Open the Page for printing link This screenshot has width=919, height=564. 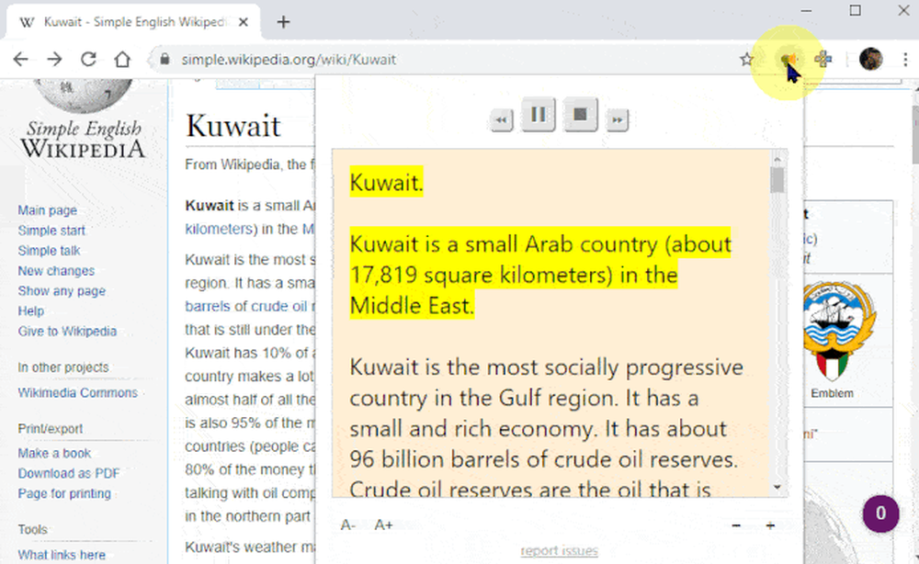click(x=64, y=493)
